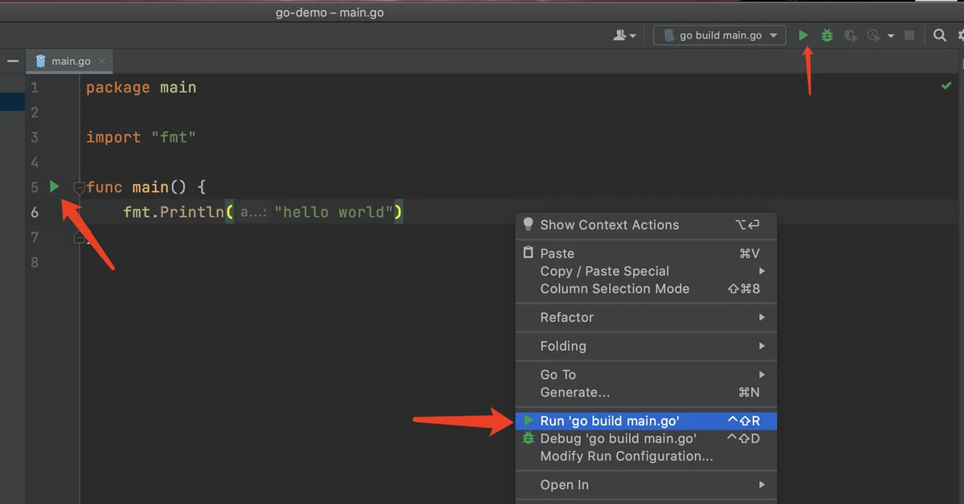
Task: Click the Stop square icon in the toolbar
Action: click(909, 35)
